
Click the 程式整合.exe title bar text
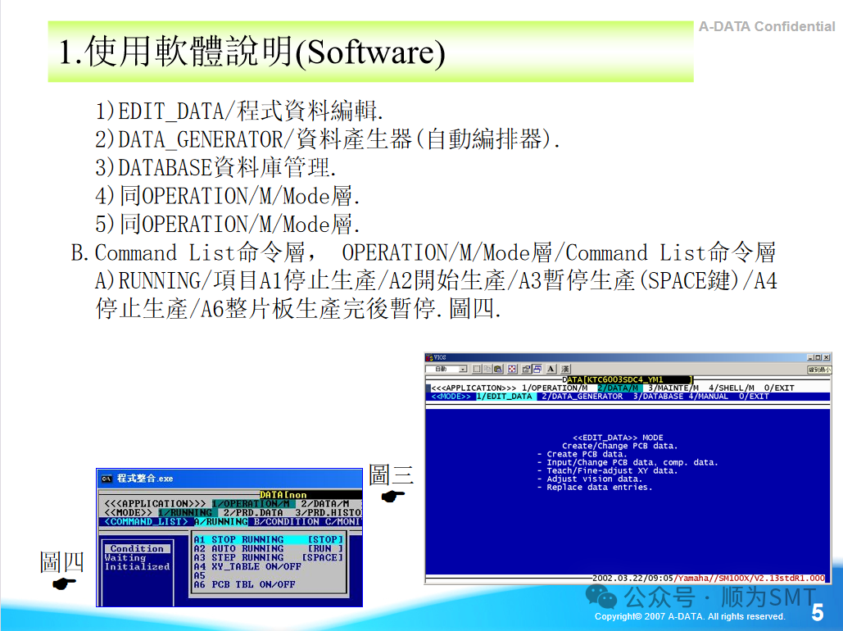pyautogui.click(x=145, y=479)
